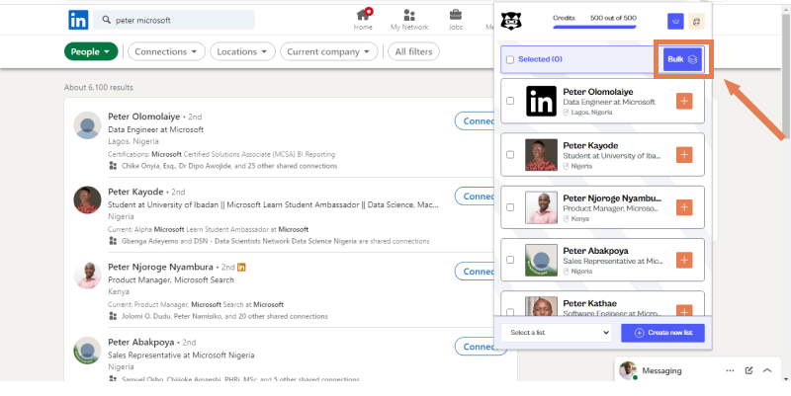Open Peter Olomolaiye profile link in results

point(143,117)
